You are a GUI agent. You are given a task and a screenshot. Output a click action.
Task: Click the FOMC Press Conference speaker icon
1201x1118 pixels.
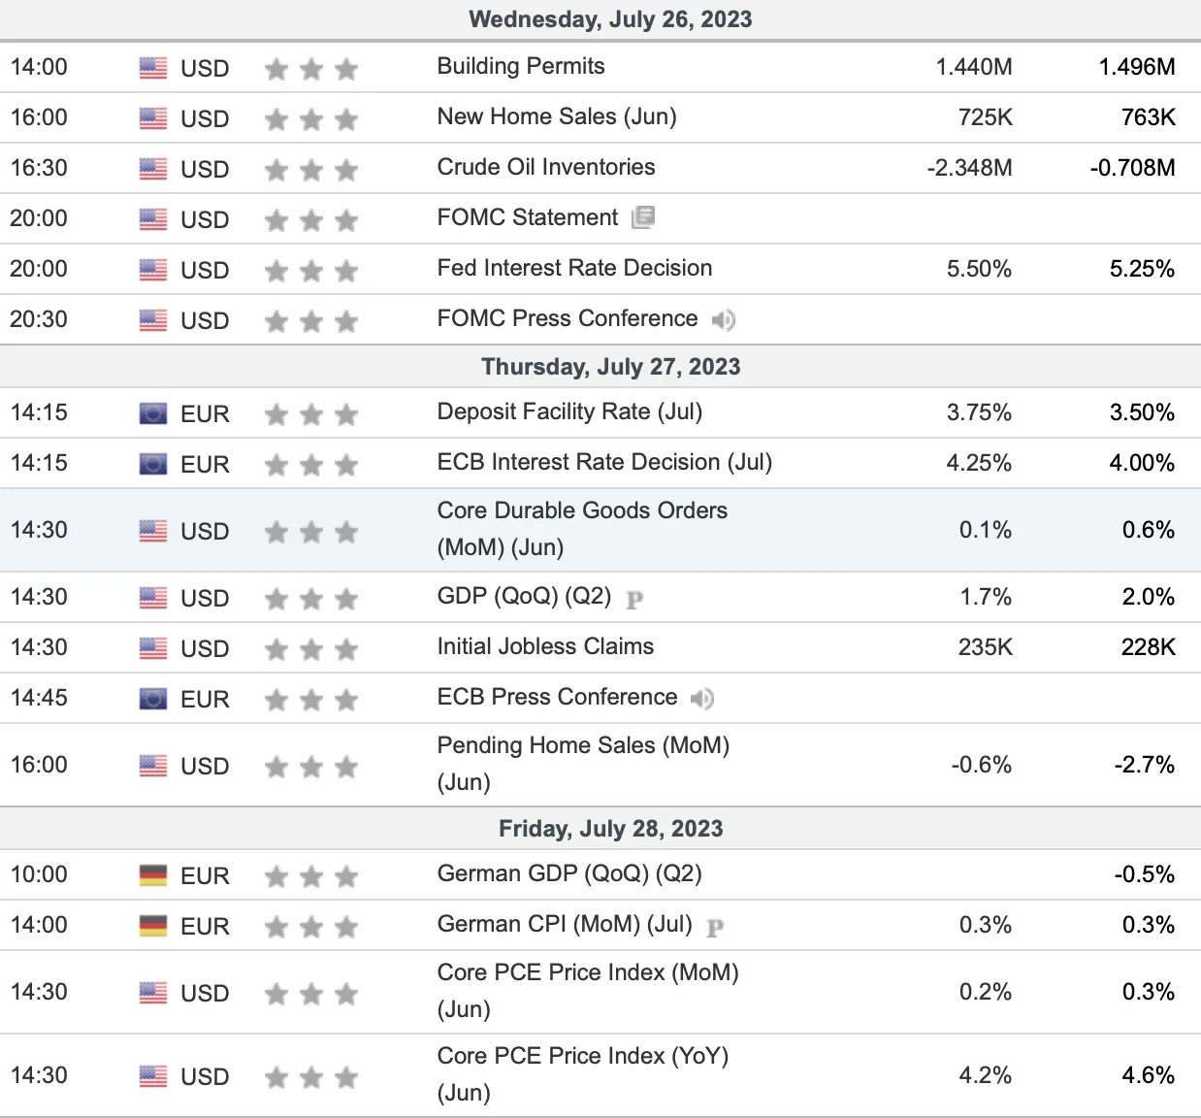pyautogui.click(x=724, y=319)
